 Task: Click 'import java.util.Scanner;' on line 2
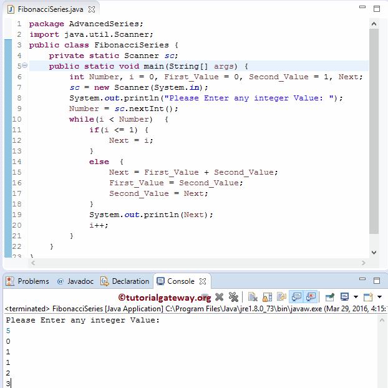pos(91,34)
